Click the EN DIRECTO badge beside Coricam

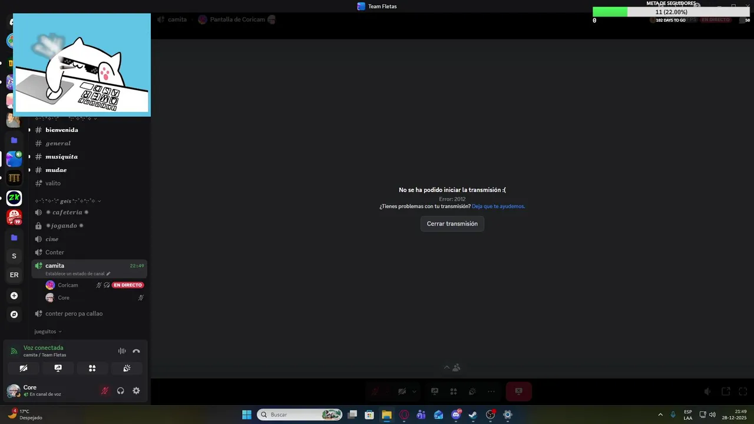128,285
